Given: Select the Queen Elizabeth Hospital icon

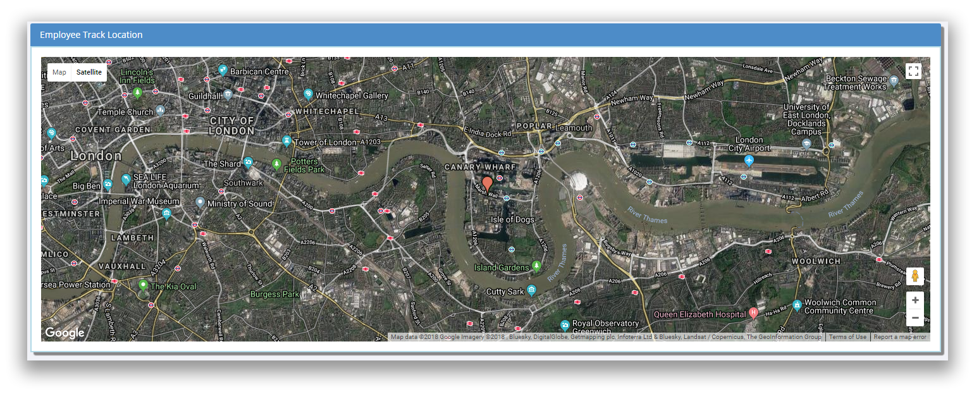Looking at the screenshot, I should 753,313.
